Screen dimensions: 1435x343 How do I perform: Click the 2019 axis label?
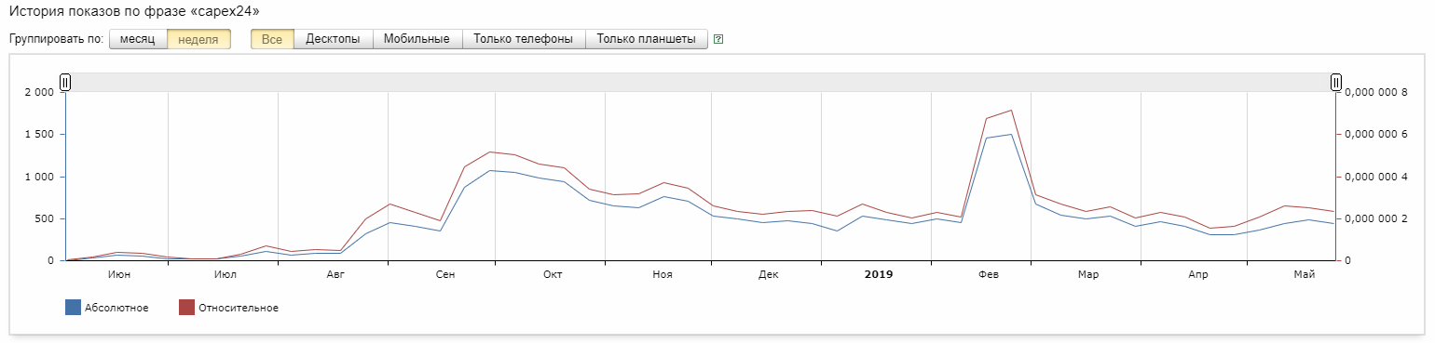[x=879, y=275]
